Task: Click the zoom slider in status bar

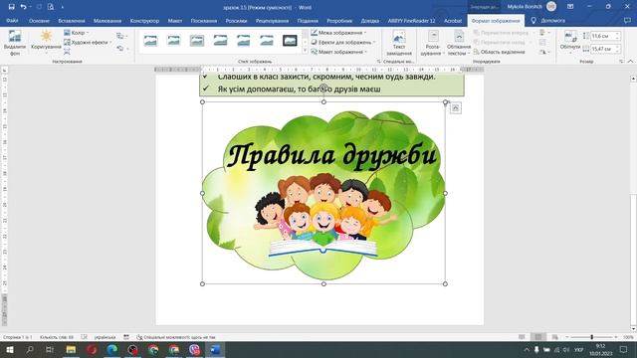Action: pyautogui.click(x=591, y=337)
